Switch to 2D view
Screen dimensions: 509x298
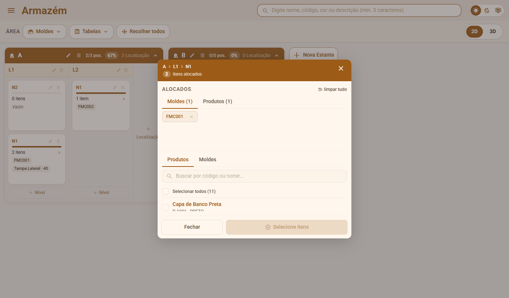point(474,32)
